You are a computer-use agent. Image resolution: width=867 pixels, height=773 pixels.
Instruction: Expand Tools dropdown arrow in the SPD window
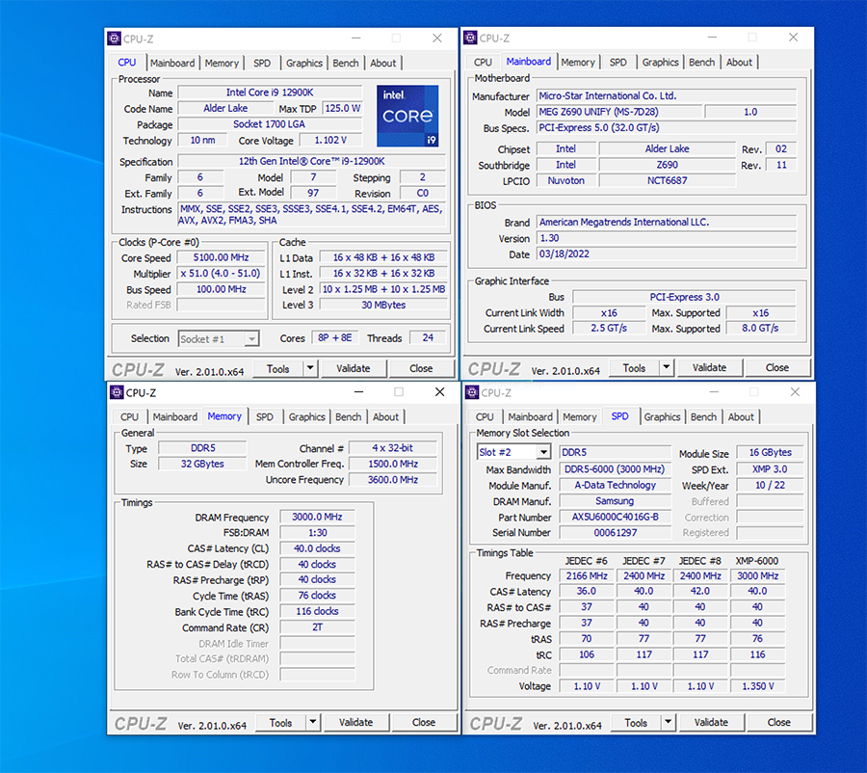668,722
